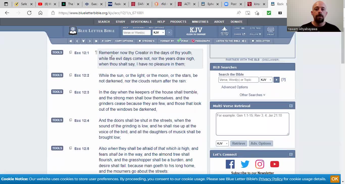Open the MINISTRIES menu

point(200,22)
